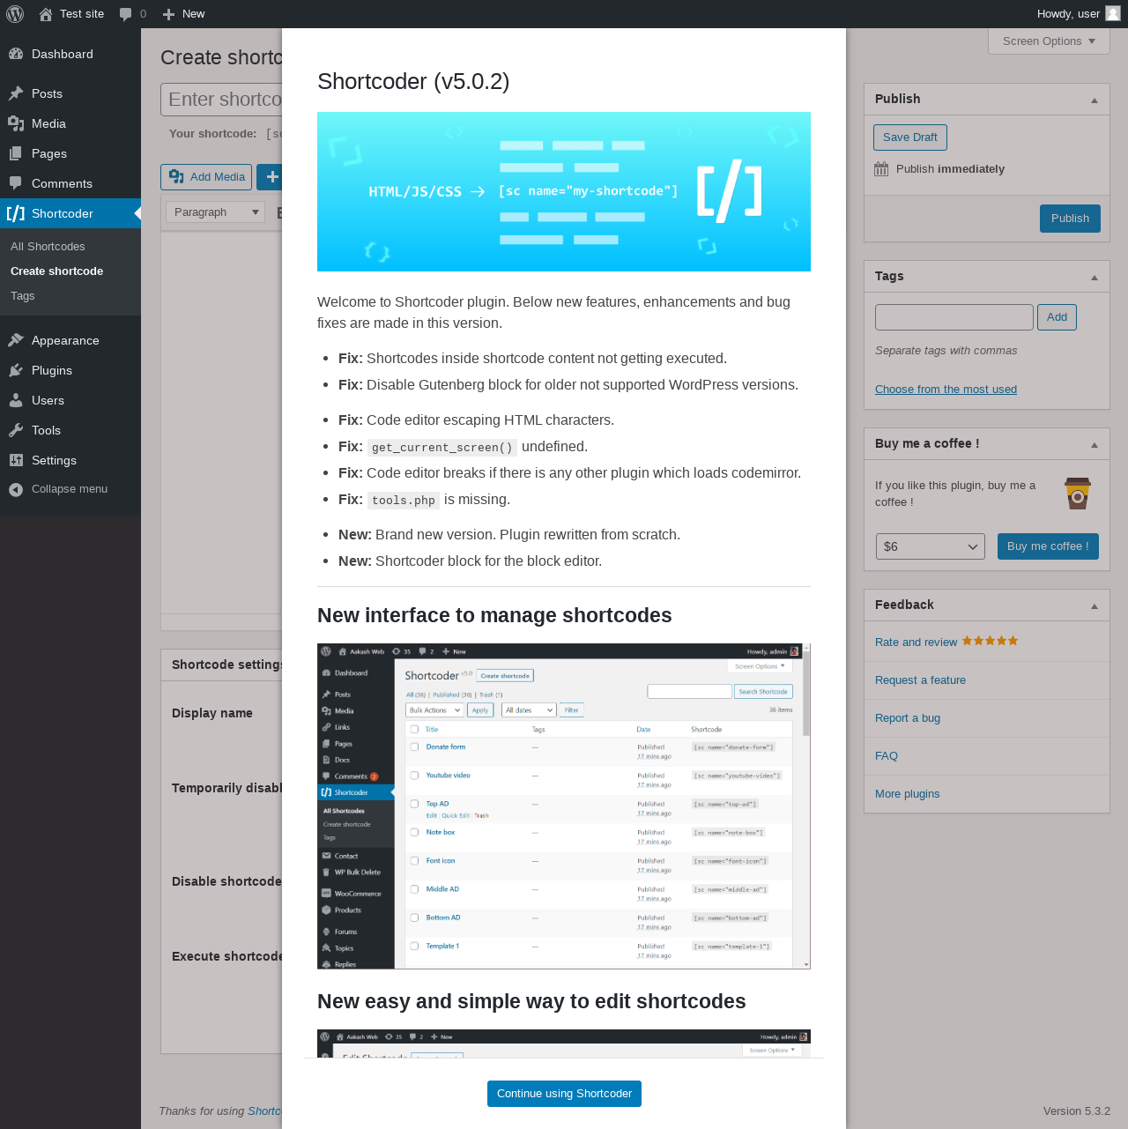Click the new interface screenshot thumbnail
The width and height of the screenshot is (1128, 1129).
tap(564, 806)
